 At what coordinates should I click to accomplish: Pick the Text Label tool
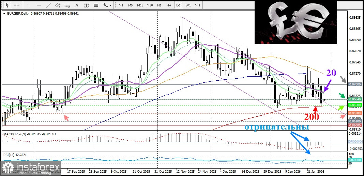pyautogui.click(x=86, y=5)
